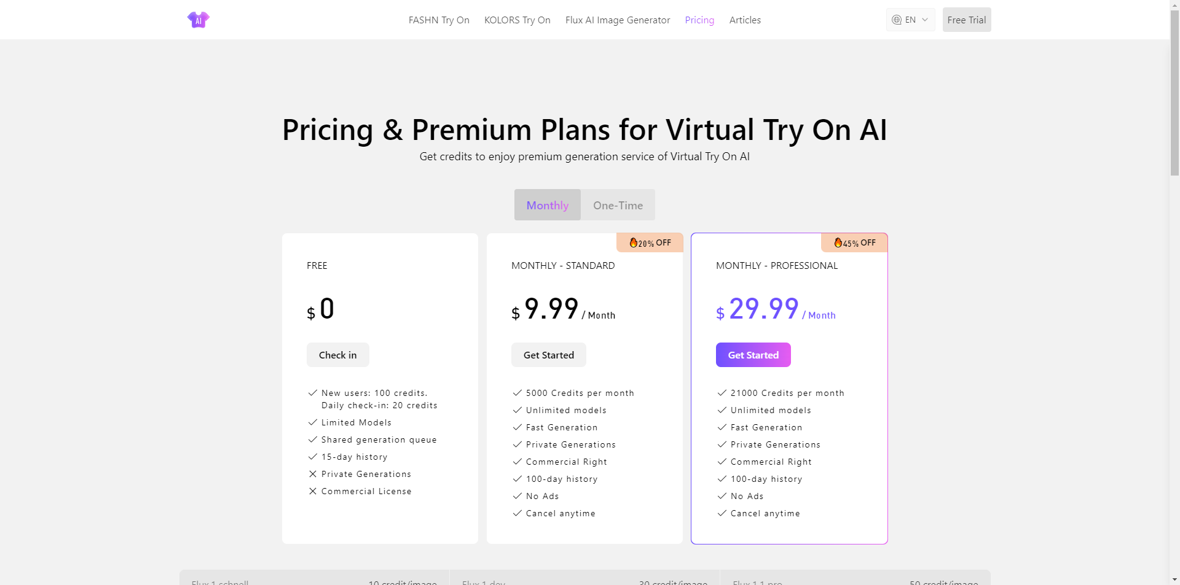This screenshot has width=1180, height=585.
Task: Click the page's vertical scrollbar thumb
Action: [1174, 92]
